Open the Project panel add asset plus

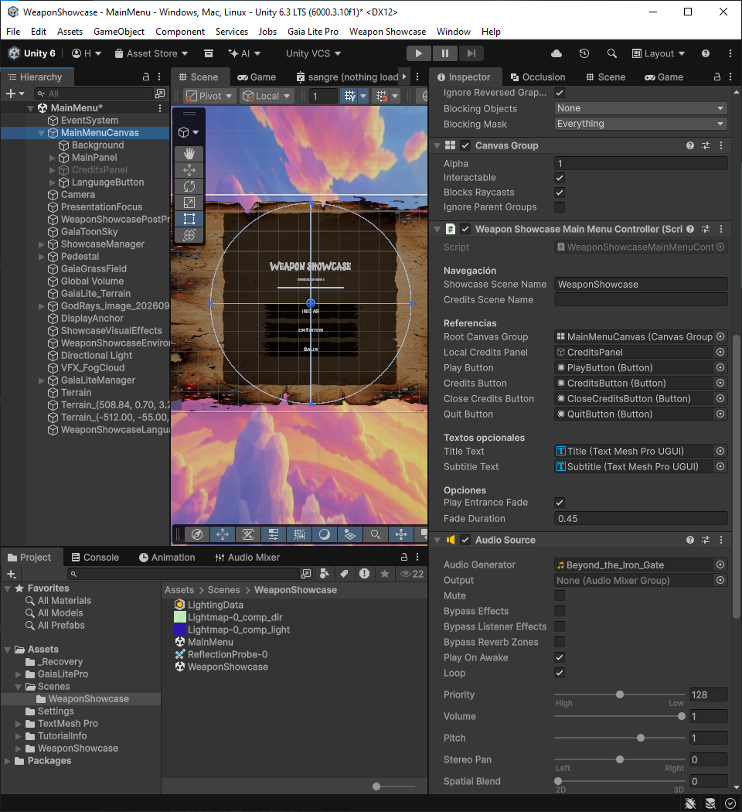pyautogui.click(x=12, y=574)
